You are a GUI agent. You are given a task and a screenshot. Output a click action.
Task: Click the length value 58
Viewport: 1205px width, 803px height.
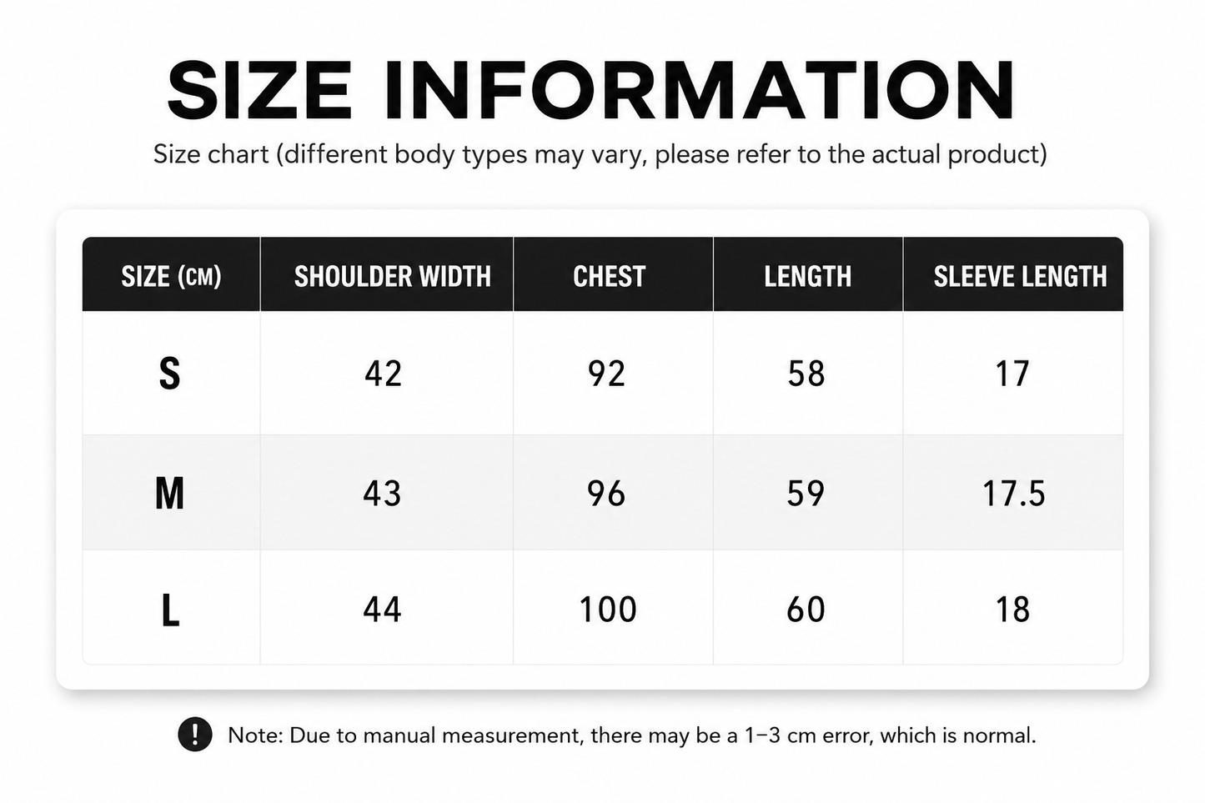pos(806,374)
